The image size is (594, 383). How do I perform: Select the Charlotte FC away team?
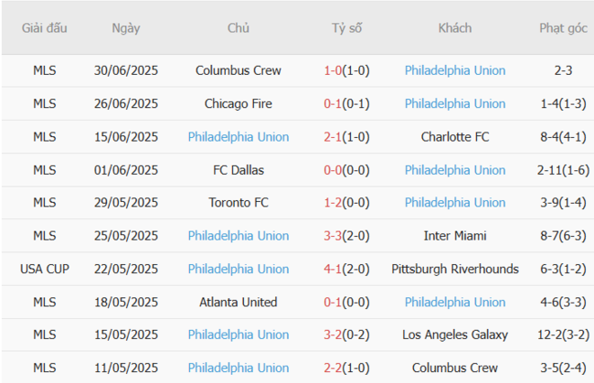(455, 137)
